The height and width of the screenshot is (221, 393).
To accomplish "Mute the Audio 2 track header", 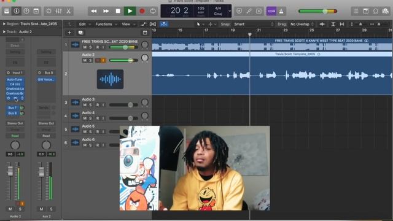I will coord(85,60).
